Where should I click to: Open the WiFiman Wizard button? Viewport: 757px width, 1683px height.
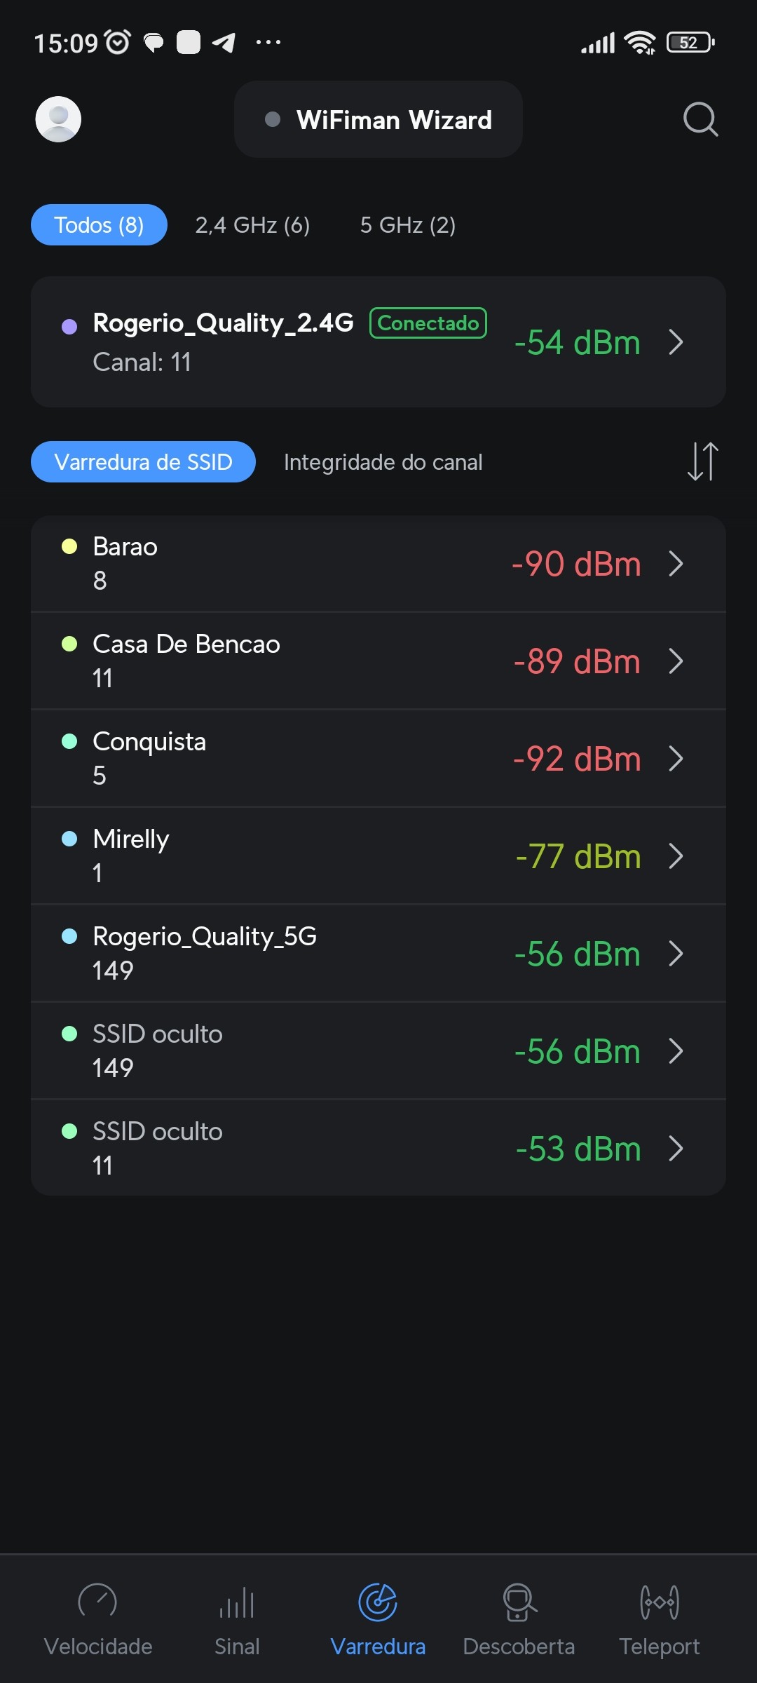click(378, 119)
